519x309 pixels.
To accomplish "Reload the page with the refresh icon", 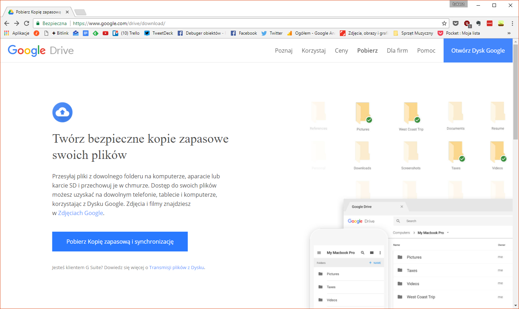I will tap(27, 23).
